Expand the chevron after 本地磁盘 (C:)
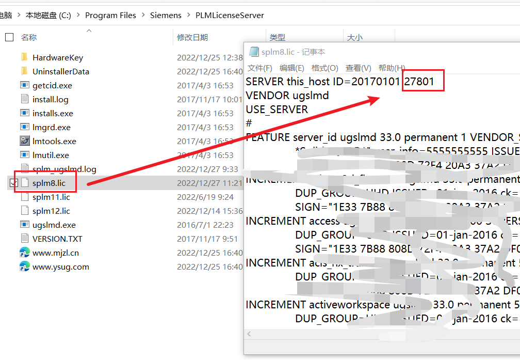 (x=78, y=15)
